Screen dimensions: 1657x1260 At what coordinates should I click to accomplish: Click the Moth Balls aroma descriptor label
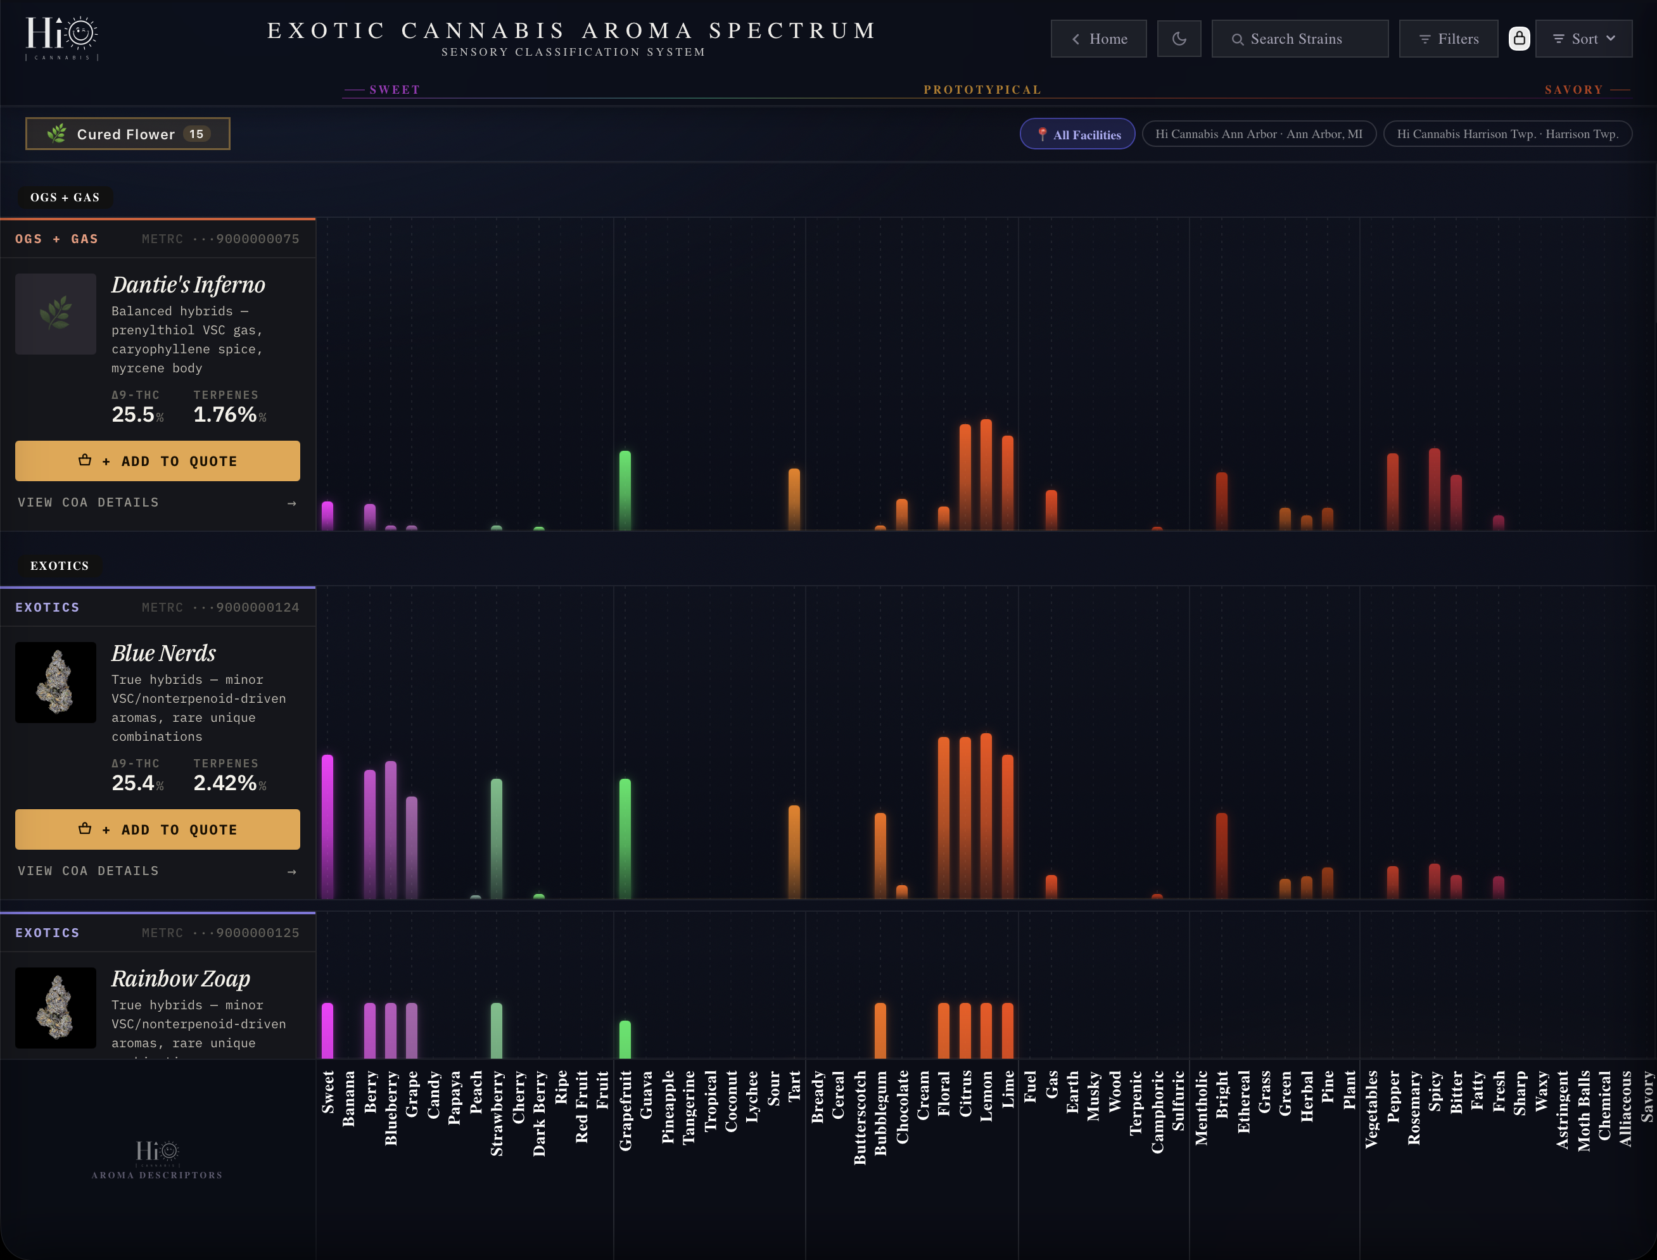[x=1584, y=1110]
